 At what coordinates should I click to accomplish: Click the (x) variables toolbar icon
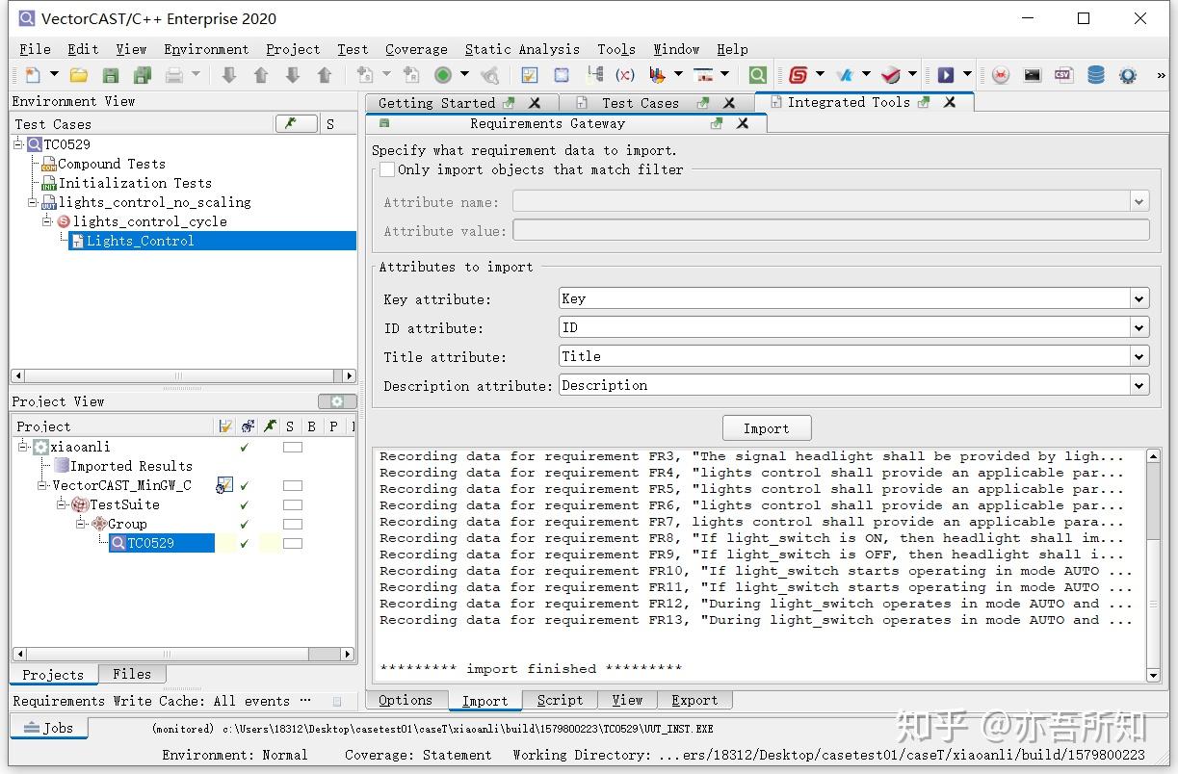[625, 75]
